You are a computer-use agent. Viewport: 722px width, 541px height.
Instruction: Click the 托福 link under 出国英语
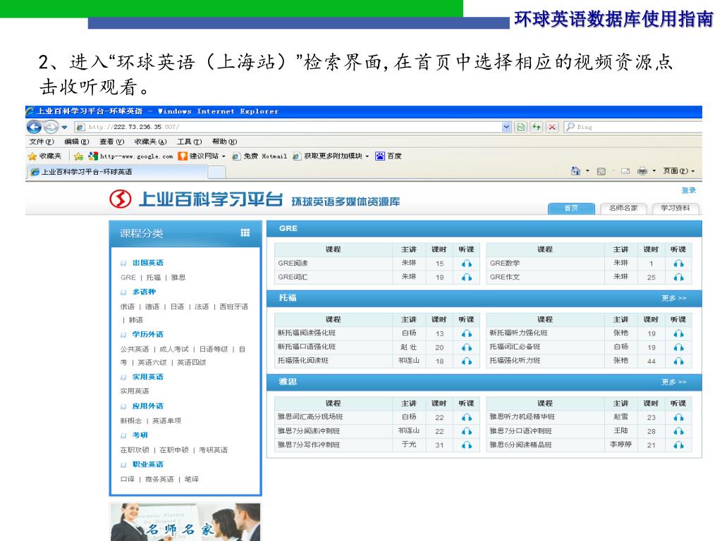coord(153,278)
